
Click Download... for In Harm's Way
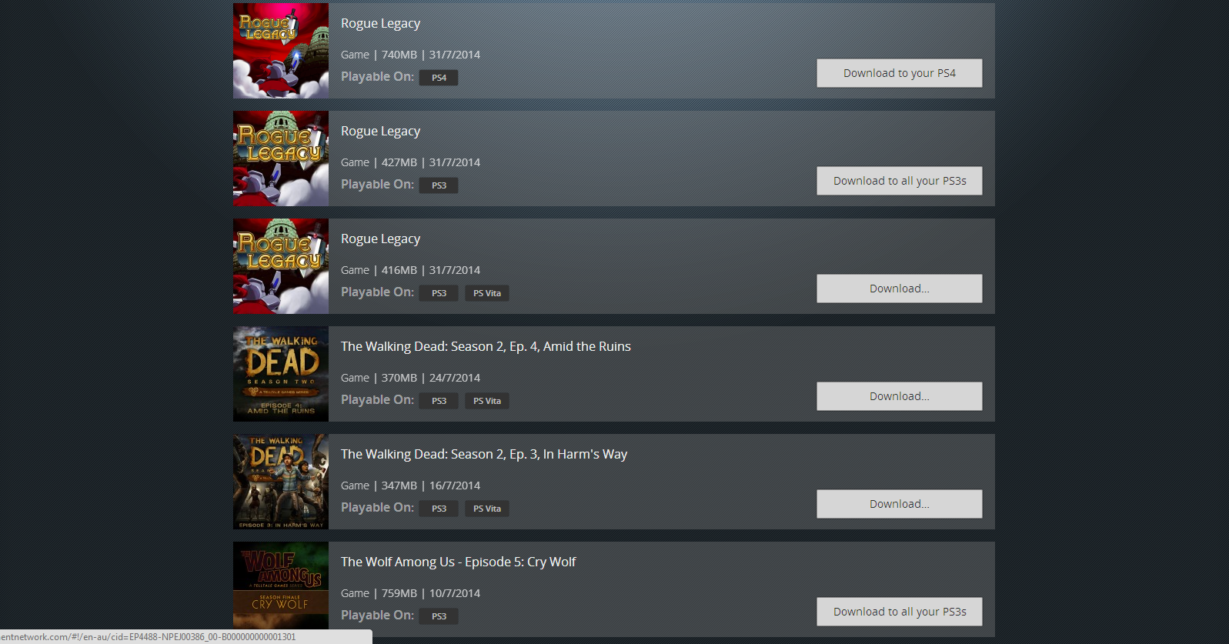click(x=899, y=504)
